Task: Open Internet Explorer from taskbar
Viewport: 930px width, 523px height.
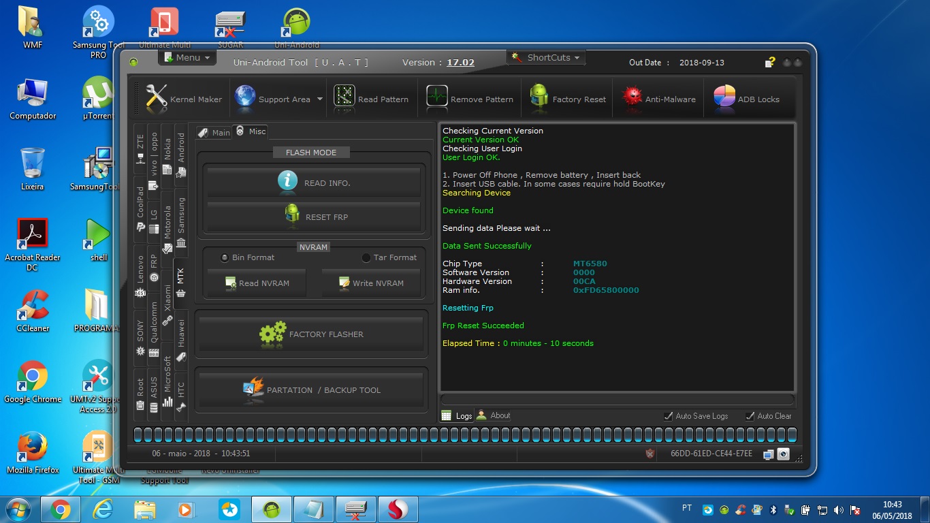Action: tap(102, 509)
